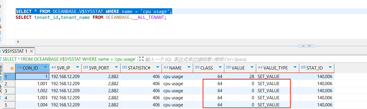
Task: Click the editor horizontal scrollbar left arrow
Action: (x=18, y=42)
